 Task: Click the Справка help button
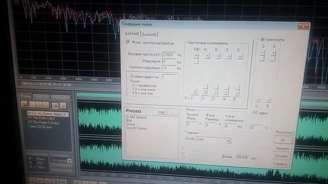pyautogui.click(x=280, y=164)
